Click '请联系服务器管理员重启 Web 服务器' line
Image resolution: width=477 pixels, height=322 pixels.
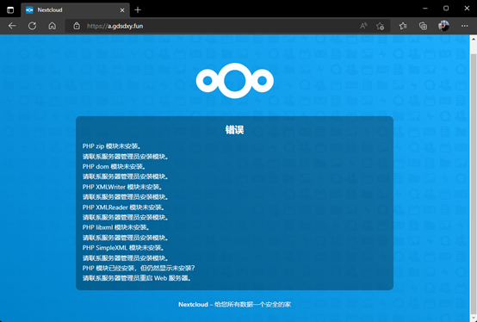[137, 278]
